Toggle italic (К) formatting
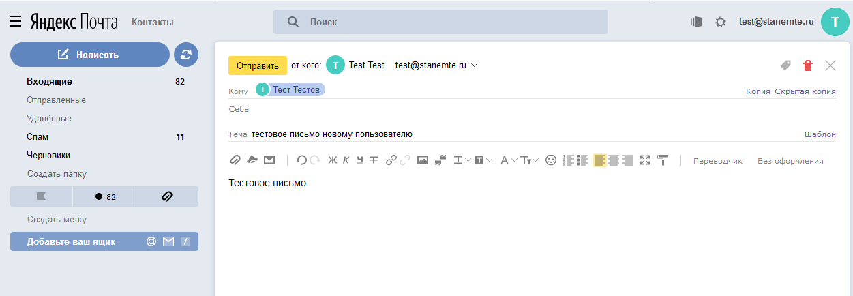 coord(346,160)
